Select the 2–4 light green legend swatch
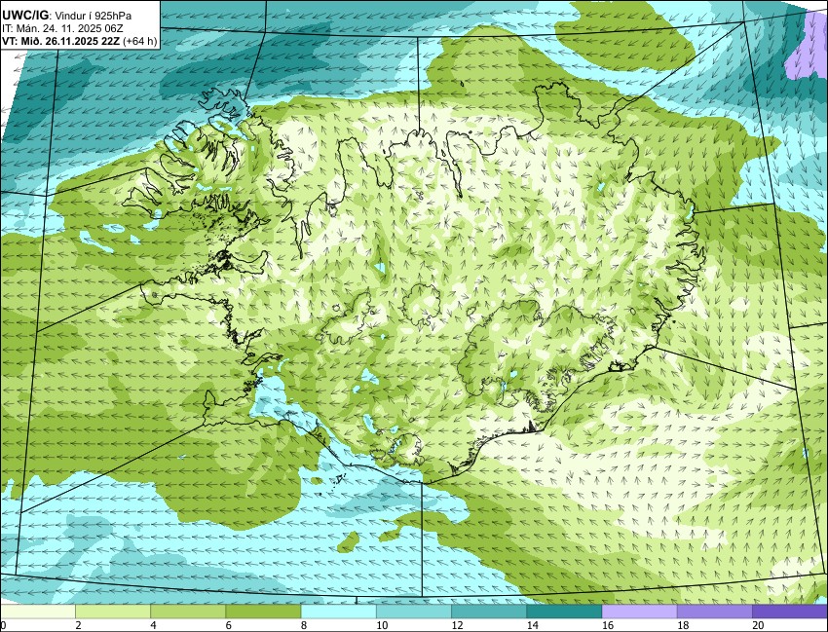828x632 pixels. (x=113, y=612)
